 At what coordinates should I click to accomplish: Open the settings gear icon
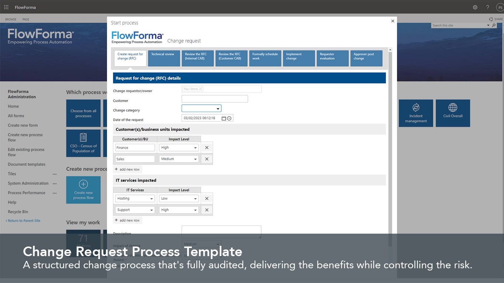tap(475, 7)
